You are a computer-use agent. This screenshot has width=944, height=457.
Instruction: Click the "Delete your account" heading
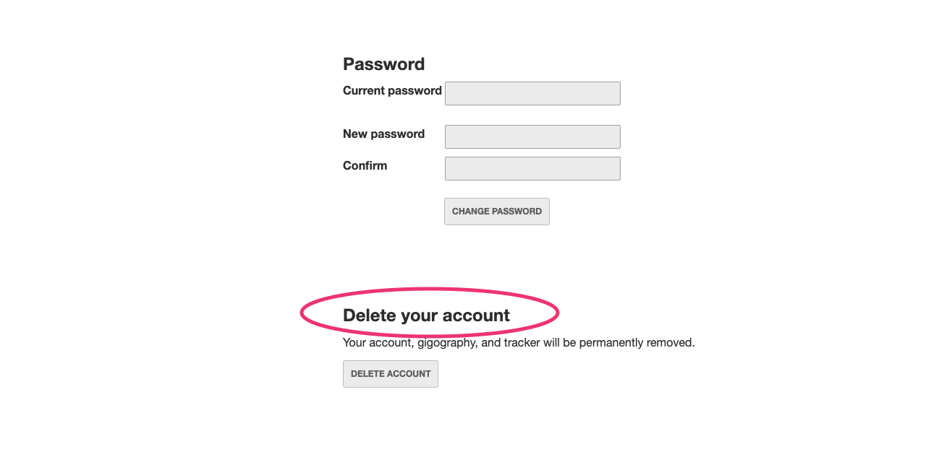point(426,315)
